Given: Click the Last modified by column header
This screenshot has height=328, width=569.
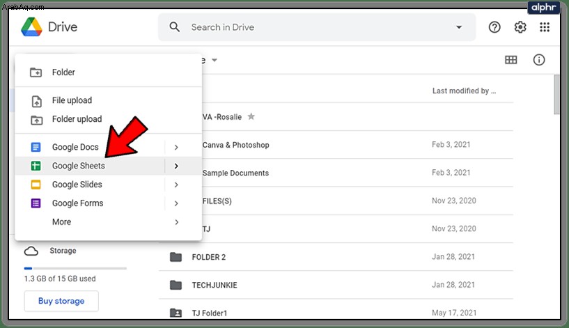Looking at the screenshot, I should [x=464, y=91].
